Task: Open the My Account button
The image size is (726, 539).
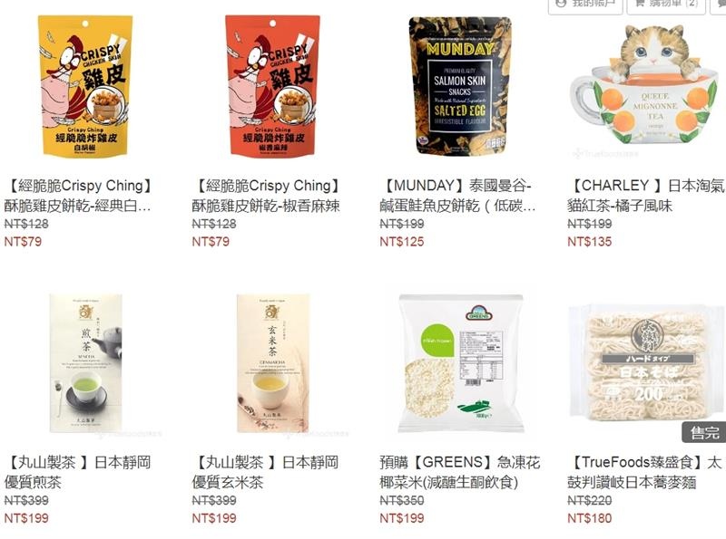Action: click(585, 5)
